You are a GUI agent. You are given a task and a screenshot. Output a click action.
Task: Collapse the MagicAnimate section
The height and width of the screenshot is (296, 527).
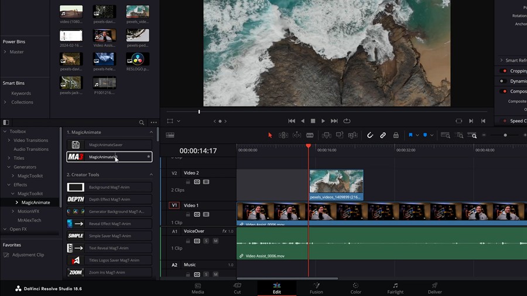coord(151,132)
